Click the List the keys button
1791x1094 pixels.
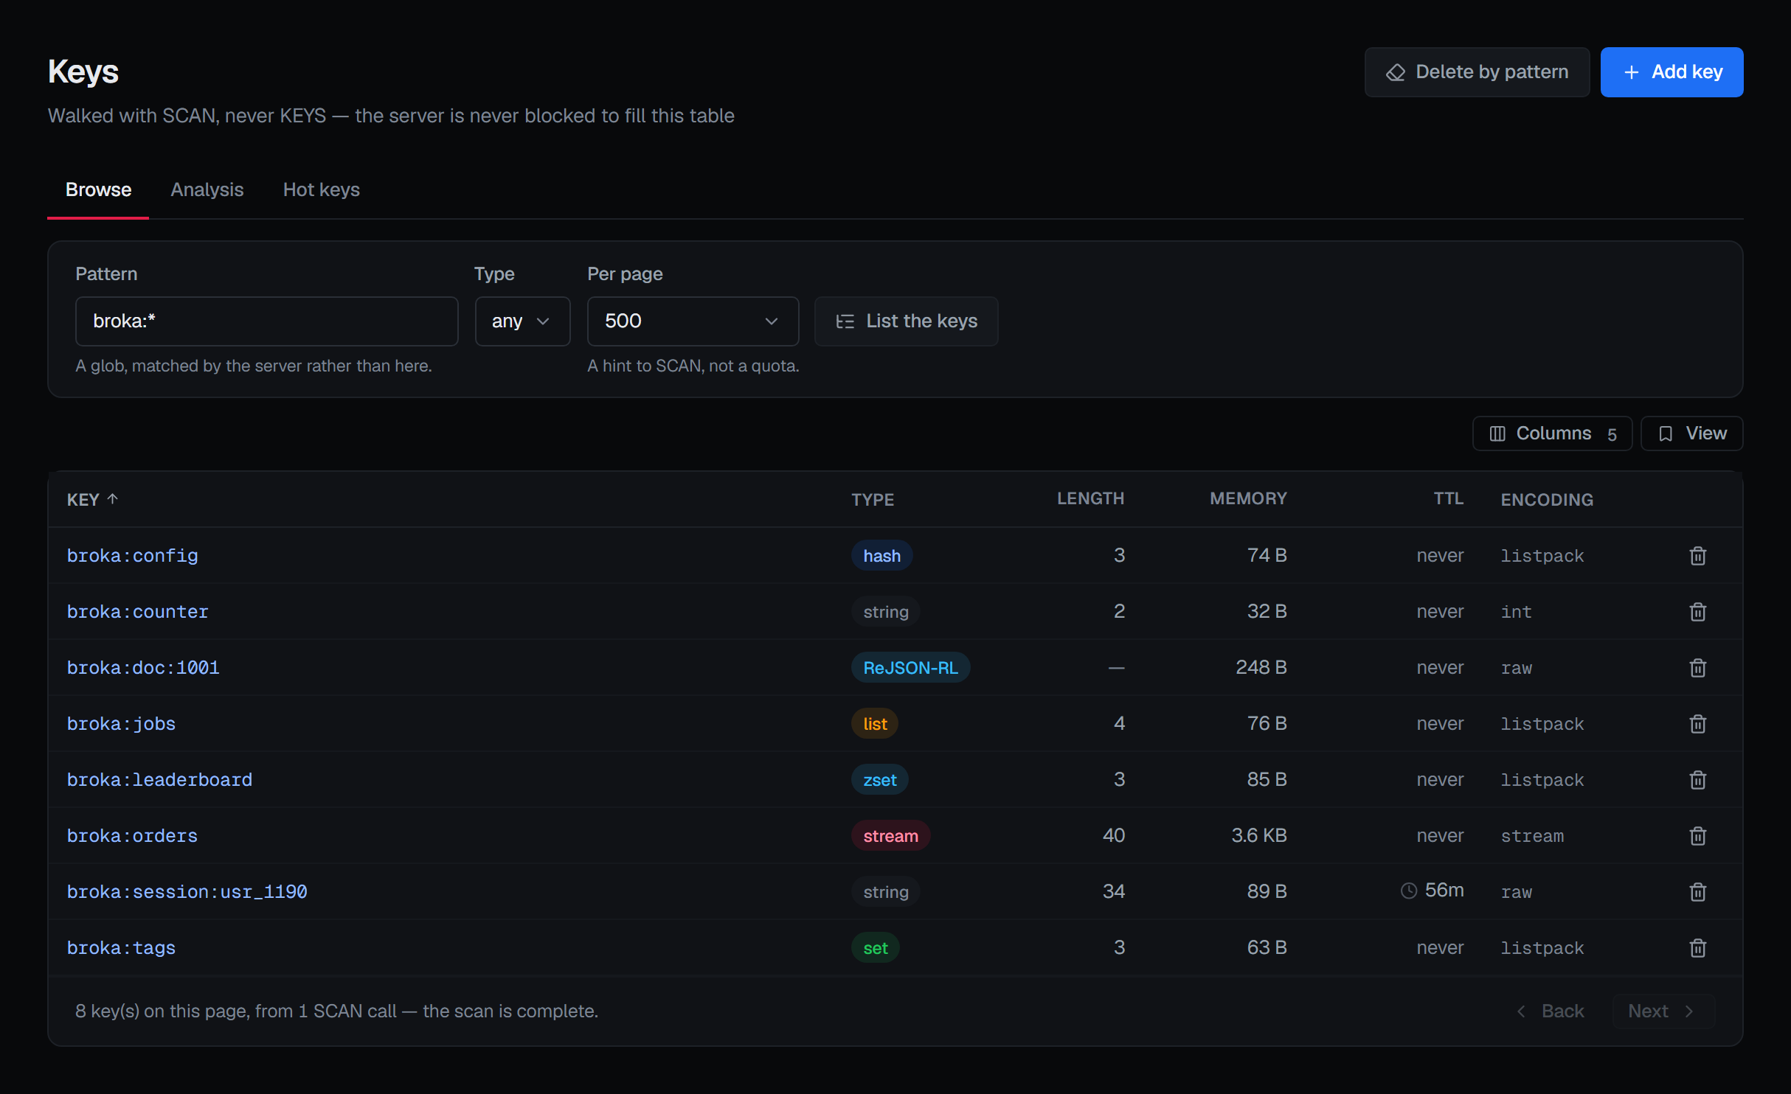click(906, 321)
